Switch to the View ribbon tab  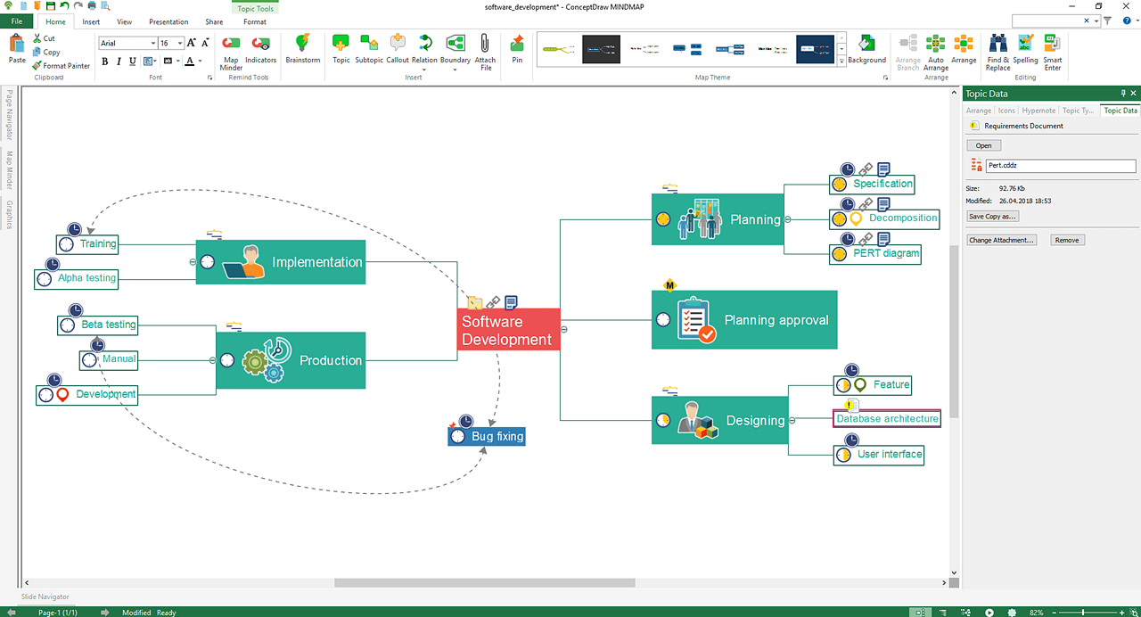124,21
